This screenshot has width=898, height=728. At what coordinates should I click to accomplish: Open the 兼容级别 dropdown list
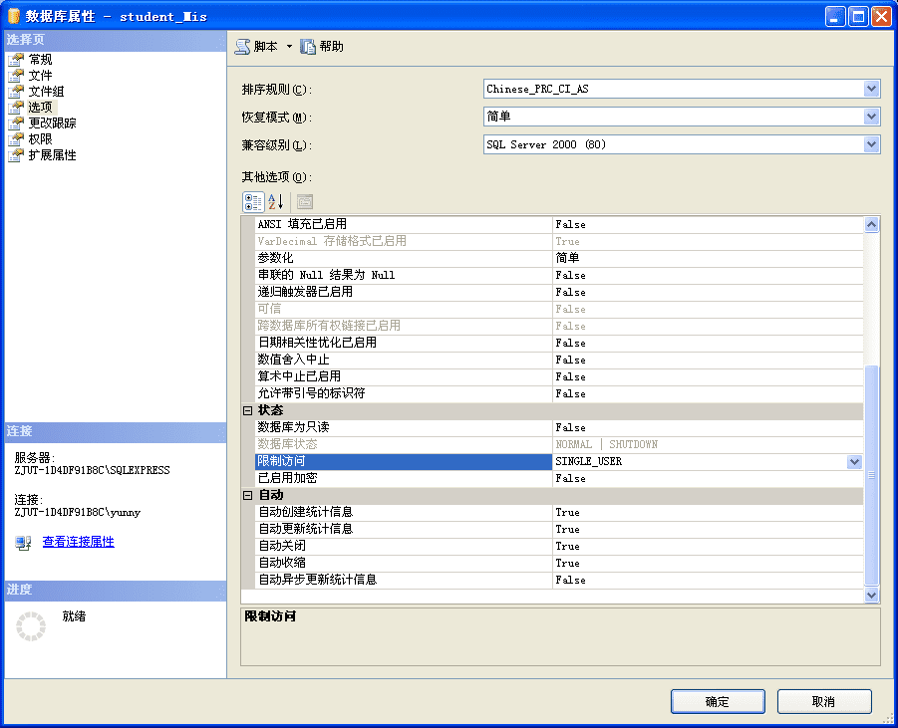872,144
